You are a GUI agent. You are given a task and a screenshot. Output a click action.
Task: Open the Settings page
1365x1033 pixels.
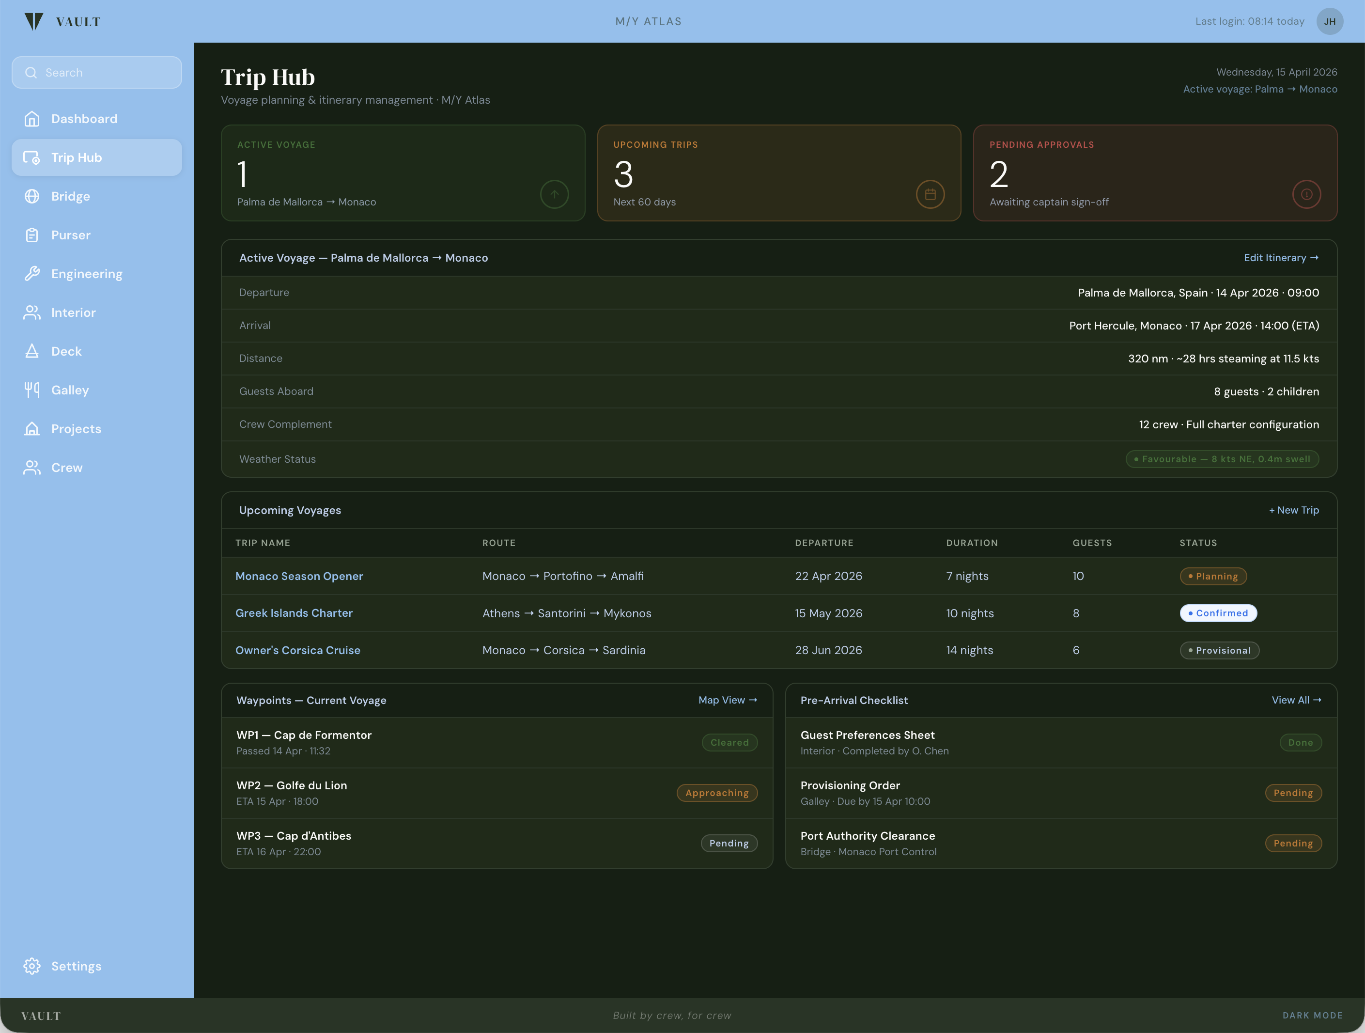(x=97, y=966)
